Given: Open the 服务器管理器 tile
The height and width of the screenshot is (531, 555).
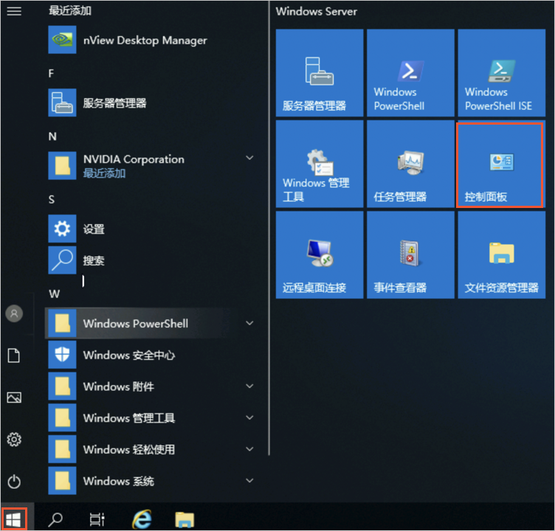Looking at the screenshot, I should tap(319, 74).
